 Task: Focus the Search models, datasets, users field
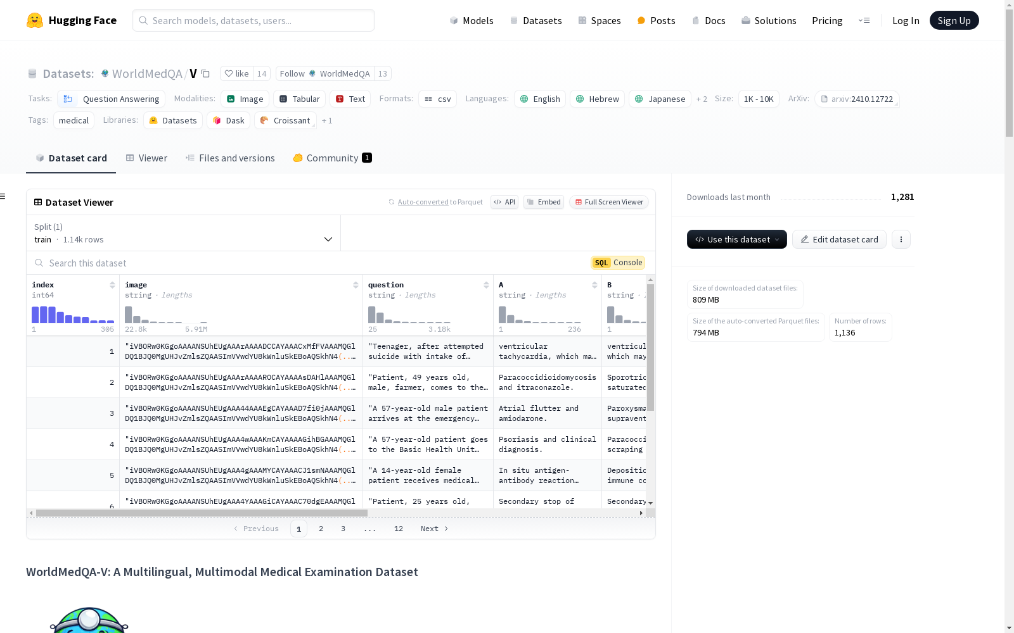click(x=253, y=20)
